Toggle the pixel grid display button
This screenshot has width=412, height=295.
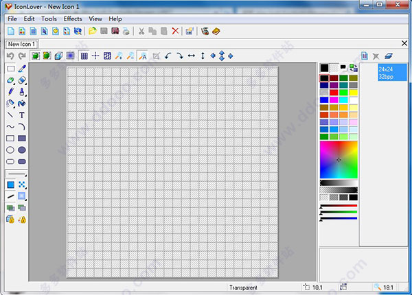pos(84,56)
